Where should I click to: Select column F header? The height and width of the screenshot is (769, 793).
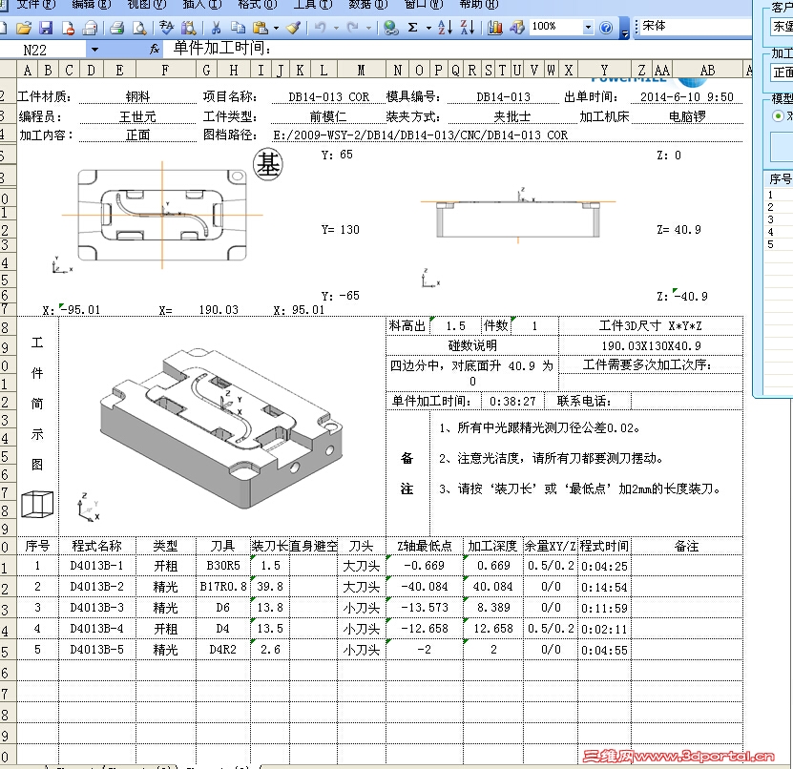click(x=165, y=70)
